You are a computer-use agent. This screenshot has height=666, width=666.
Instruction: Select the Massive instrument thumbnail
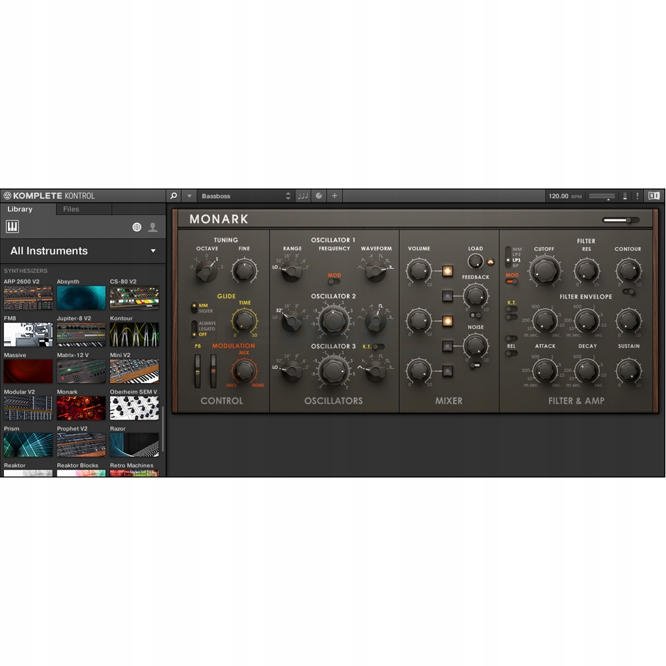[x=28, y=371]
